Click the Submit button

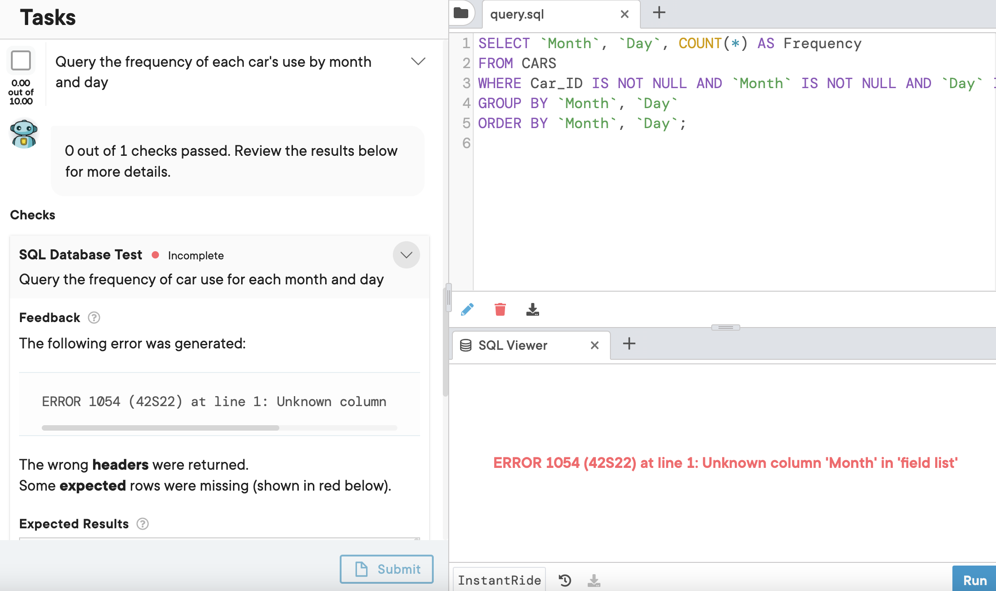pos(387,569)
